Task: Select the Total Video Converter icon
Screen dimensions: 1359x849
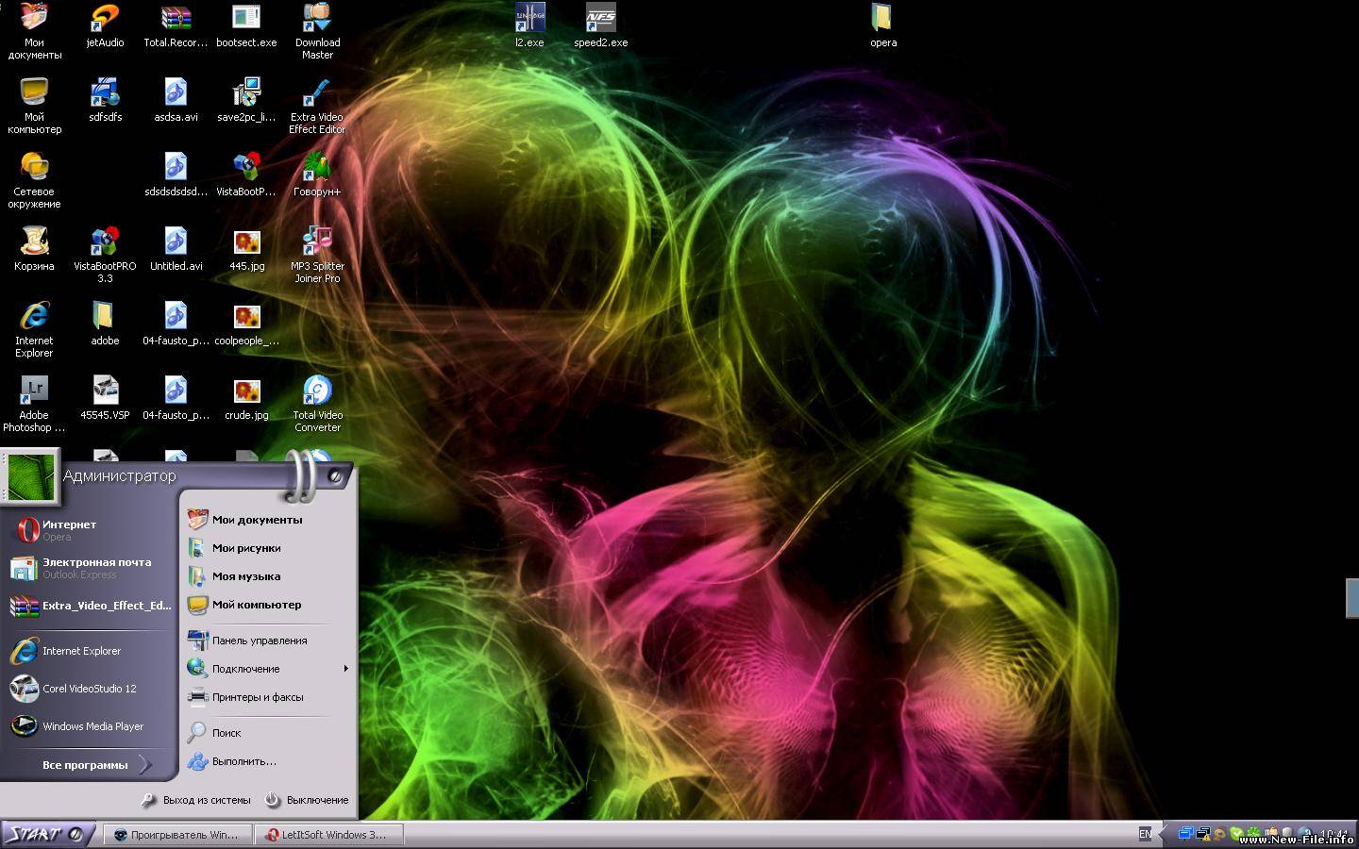Action: [x=317, y=391]
